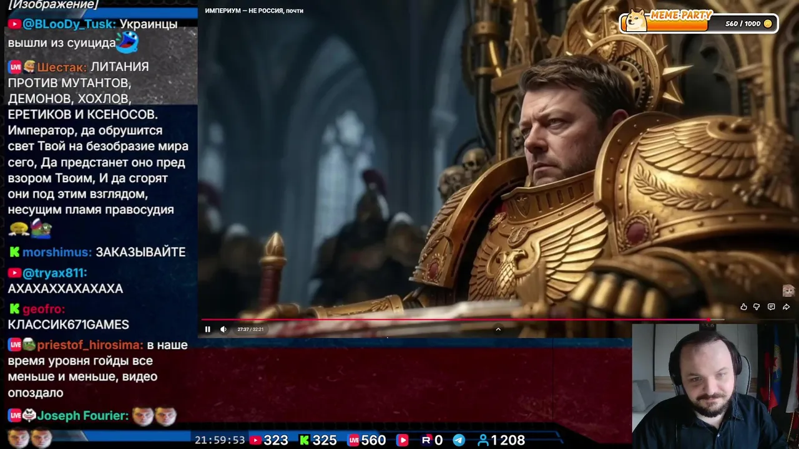Click the username Шестак in chat
The height and width of the screenshot is (449, 799).
click(61, 67)
